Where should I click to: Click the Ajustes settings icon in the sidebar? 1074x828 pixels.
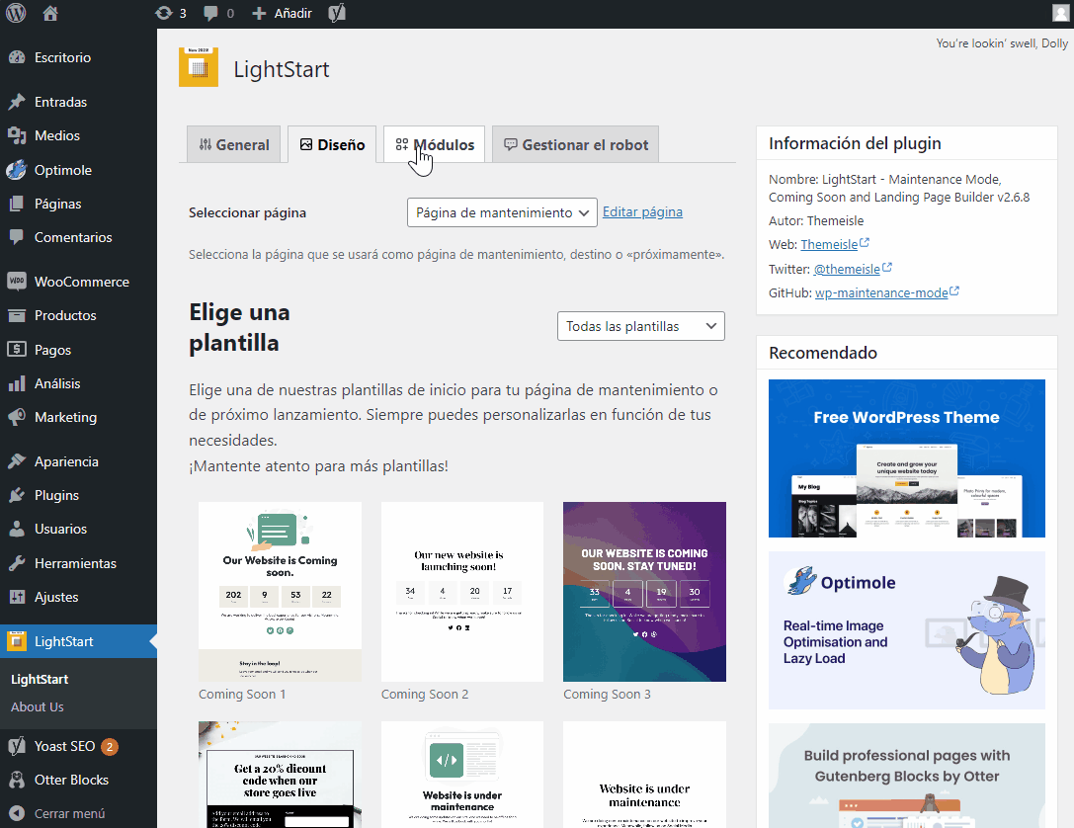point(17,597)
